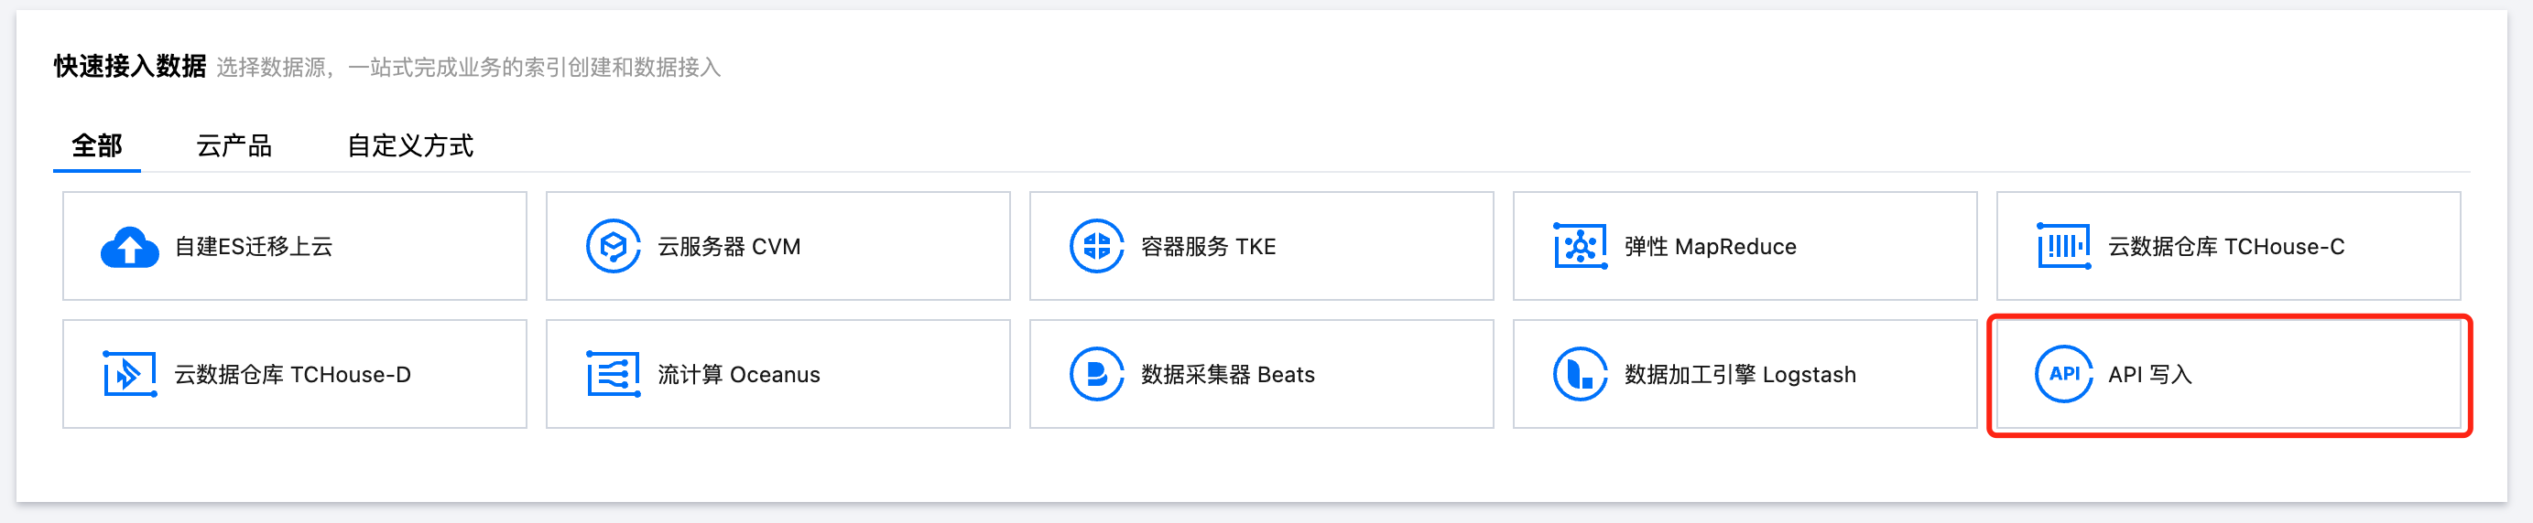The height and width of the screenshot is (523, 2533).
Task: Select the 自建ES迁移上云 data source card
Action: pos(294,246)
